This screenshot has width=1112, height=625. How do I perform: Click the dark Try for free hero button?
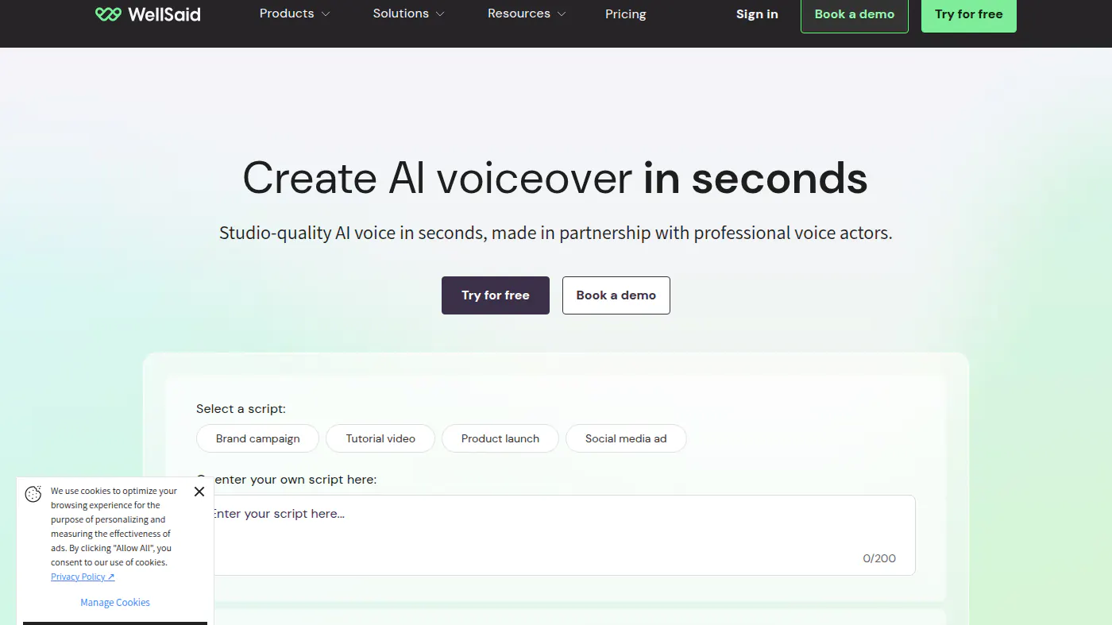tap(496, 295)
